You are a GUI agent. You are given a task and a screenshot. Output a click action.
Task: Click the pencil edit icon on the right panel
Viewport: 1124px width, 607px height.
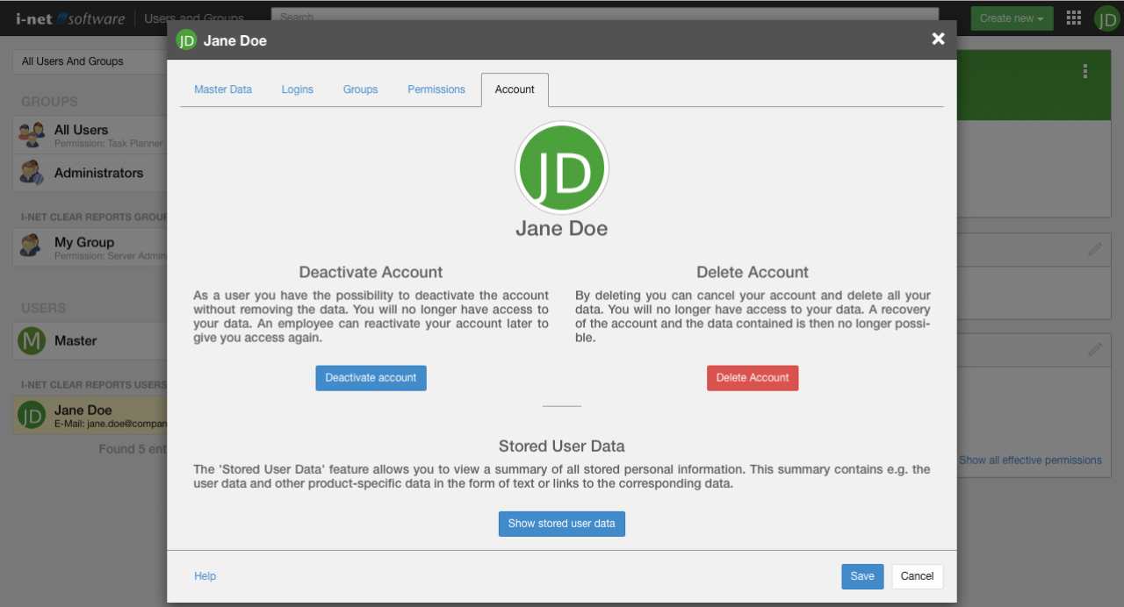(1095, 249)
